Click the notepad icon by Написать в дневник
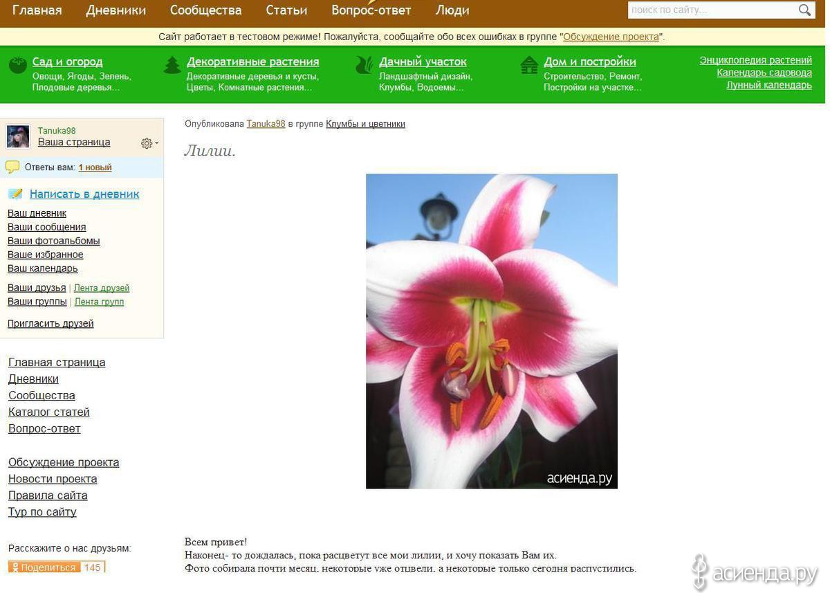 (15, 194)
